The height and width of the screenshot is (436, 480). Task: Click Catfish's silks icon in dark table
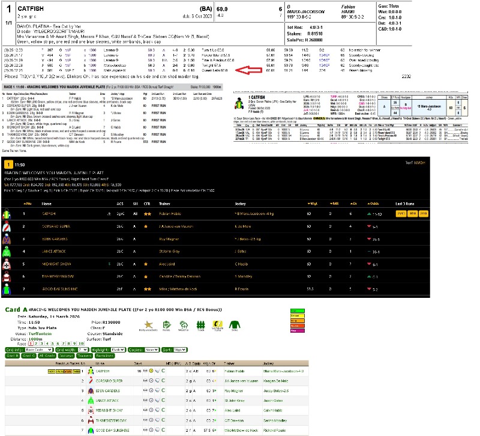8,213
